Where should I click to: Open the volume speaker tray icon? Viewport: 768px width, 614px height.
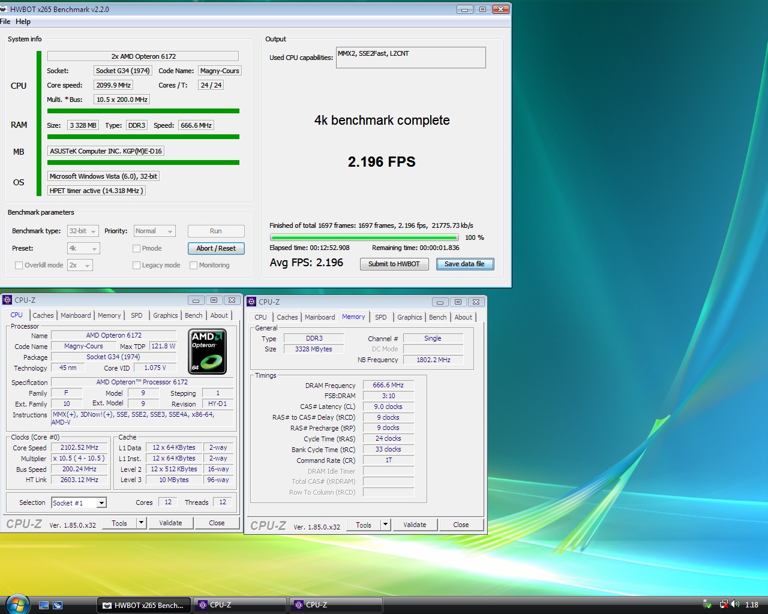coord(735,604)
